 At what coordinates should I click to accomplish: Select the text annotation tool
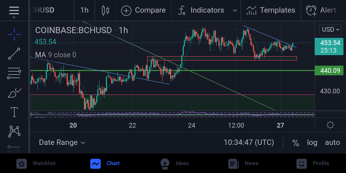tap(14, 112)
